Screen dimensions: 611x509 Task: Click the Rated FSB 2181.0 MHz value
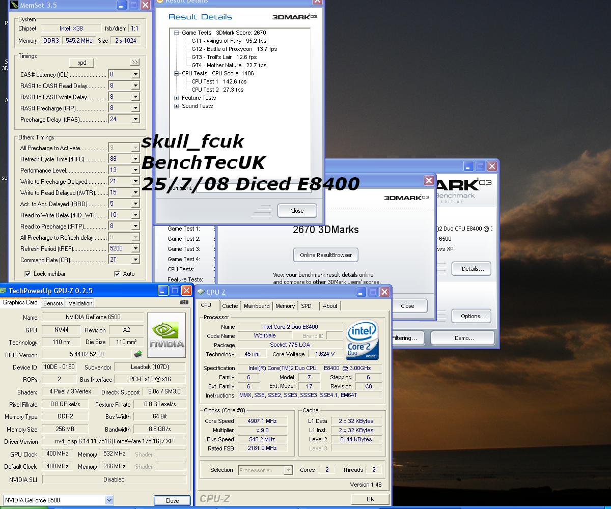coord(262,448)
